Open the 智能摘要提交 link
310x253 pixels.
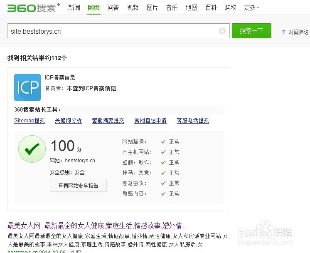pyautogui.click(x=108, y=120)
